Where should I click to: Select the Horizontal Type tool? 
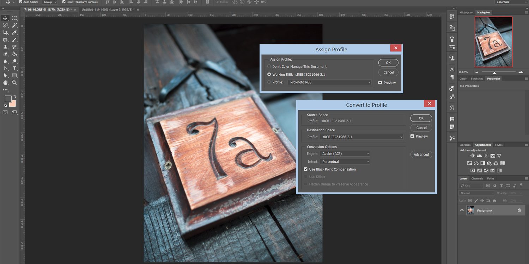point(14,68)
